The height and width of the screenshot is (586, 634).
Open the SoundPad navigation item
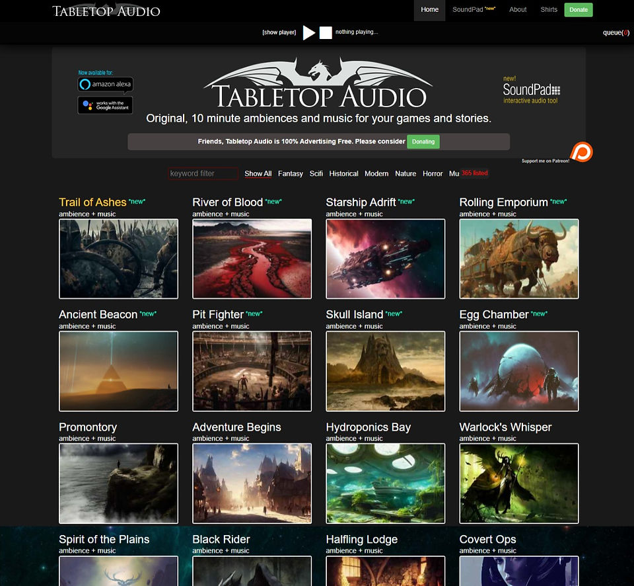click(474, 9)
